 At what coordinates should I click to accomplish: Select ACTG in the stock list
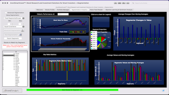point(17,59)
